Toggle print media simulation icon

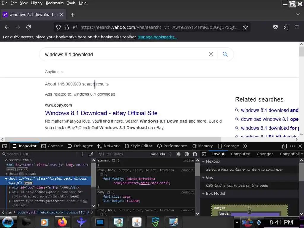(195, 154)
